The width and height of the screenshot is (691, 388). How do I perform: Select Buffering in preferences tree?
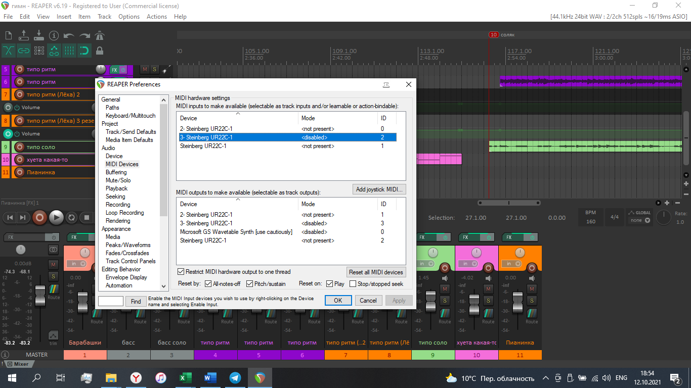116,172
